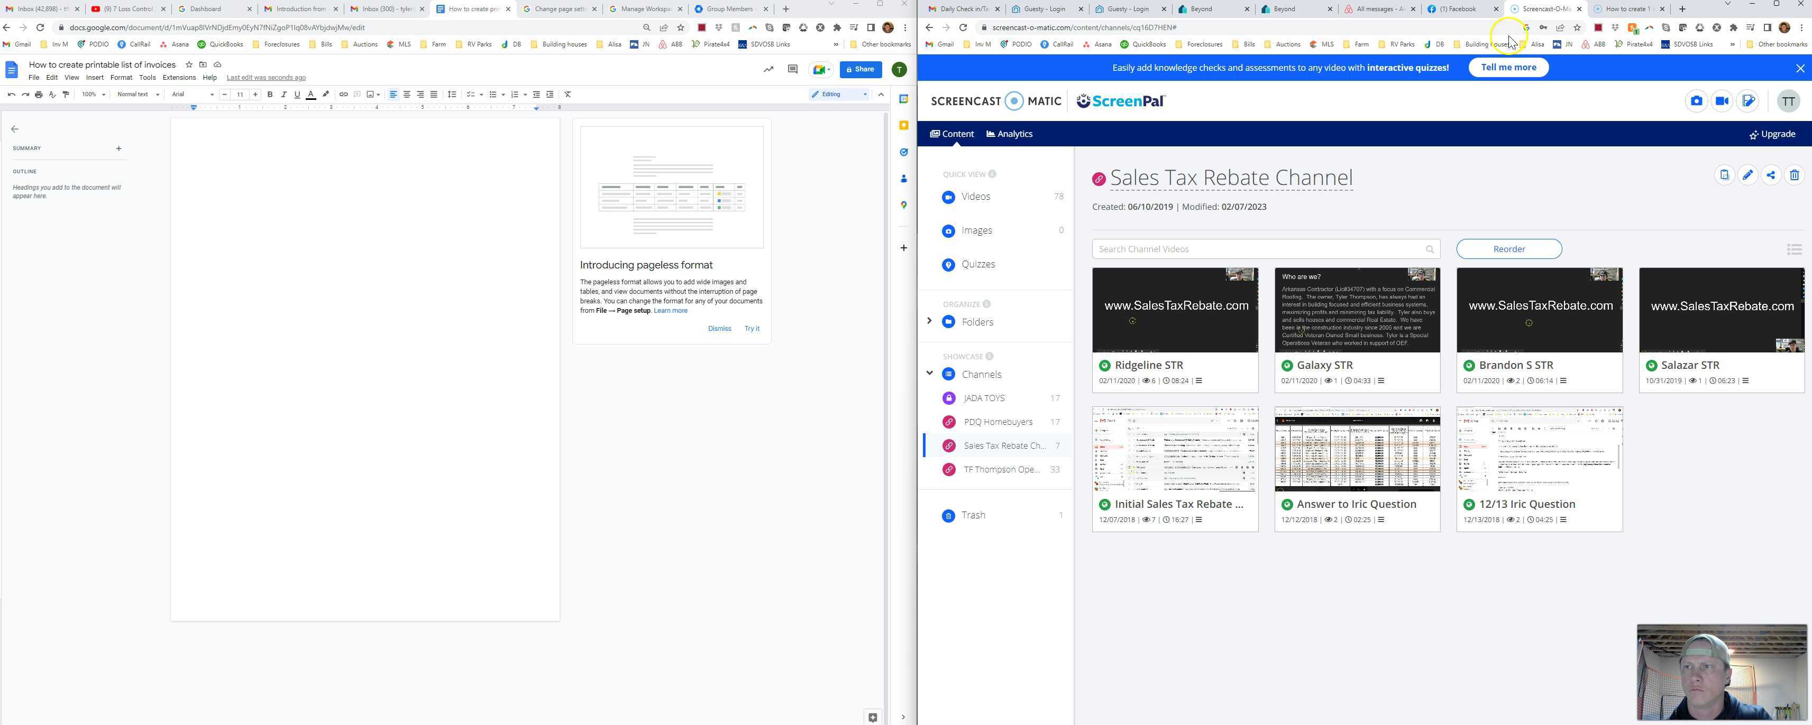1812x725 pixels.
Task: Toggle bold formatting in Docs toolbar
Action: 270,94
